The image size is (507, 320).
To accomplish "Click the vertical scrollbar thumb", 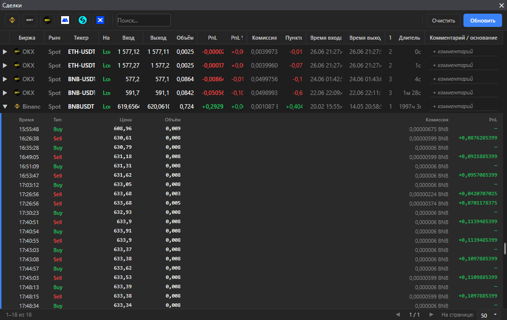I will 505,248.
